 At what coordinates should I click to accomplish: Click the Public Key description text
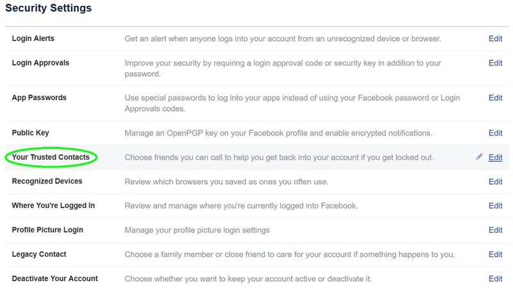tap(278, 133)
